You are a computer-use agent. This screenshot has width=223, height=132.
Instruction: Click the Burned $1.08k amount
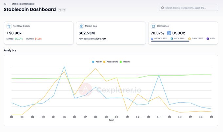tap(38, 39)
